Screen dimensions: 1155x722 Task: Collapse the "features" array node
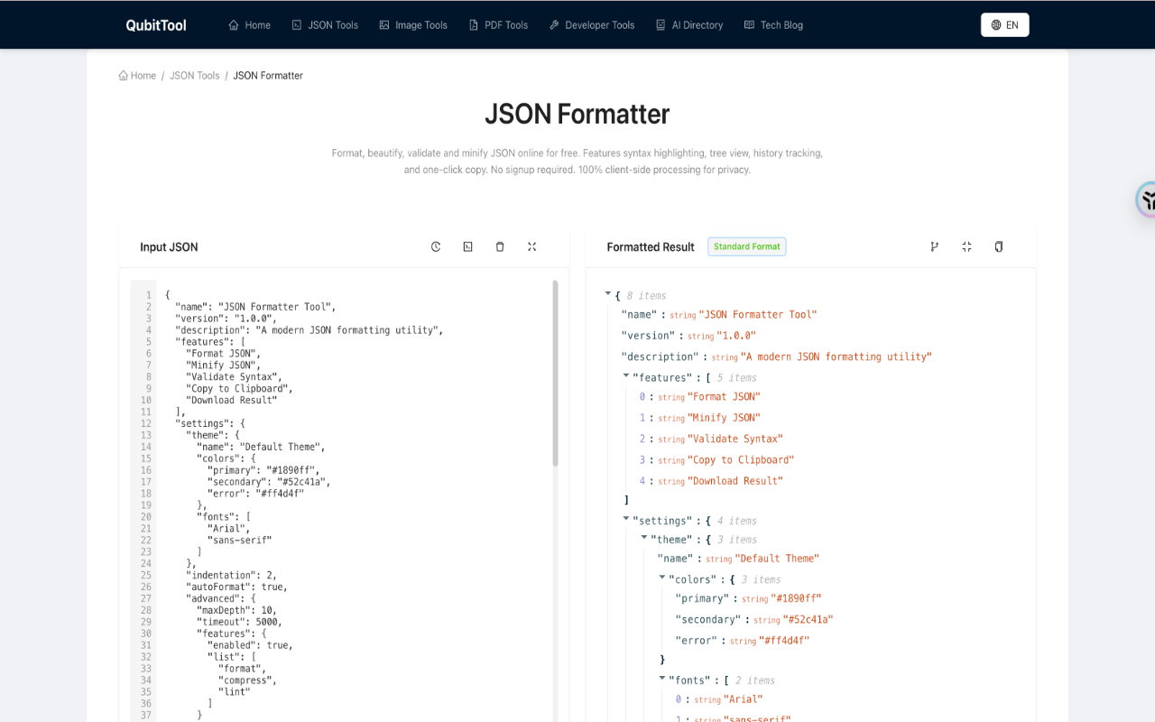(626, 376)
